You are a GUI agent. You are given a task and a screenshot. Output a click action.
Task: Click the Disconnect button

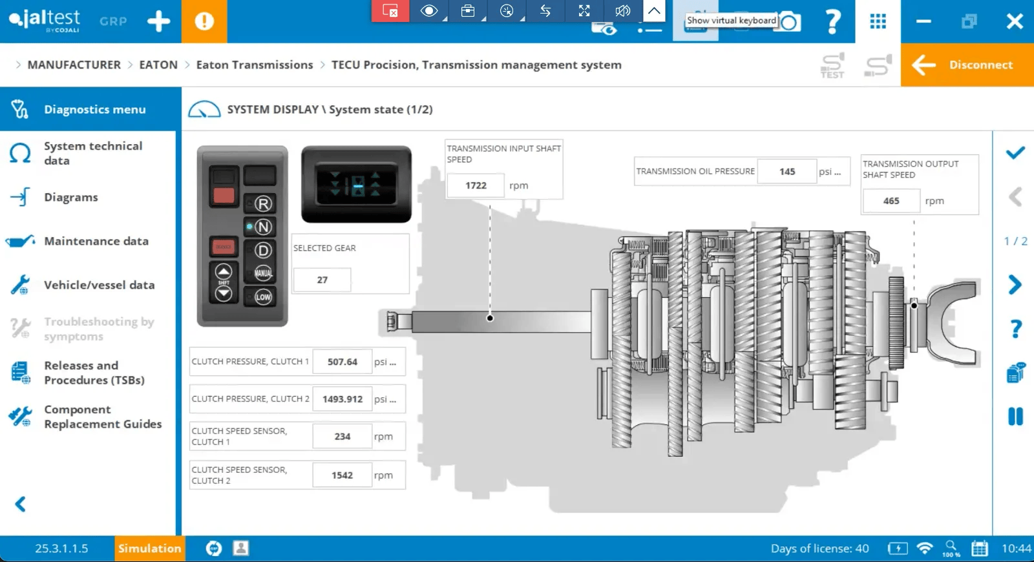point(967,65)
